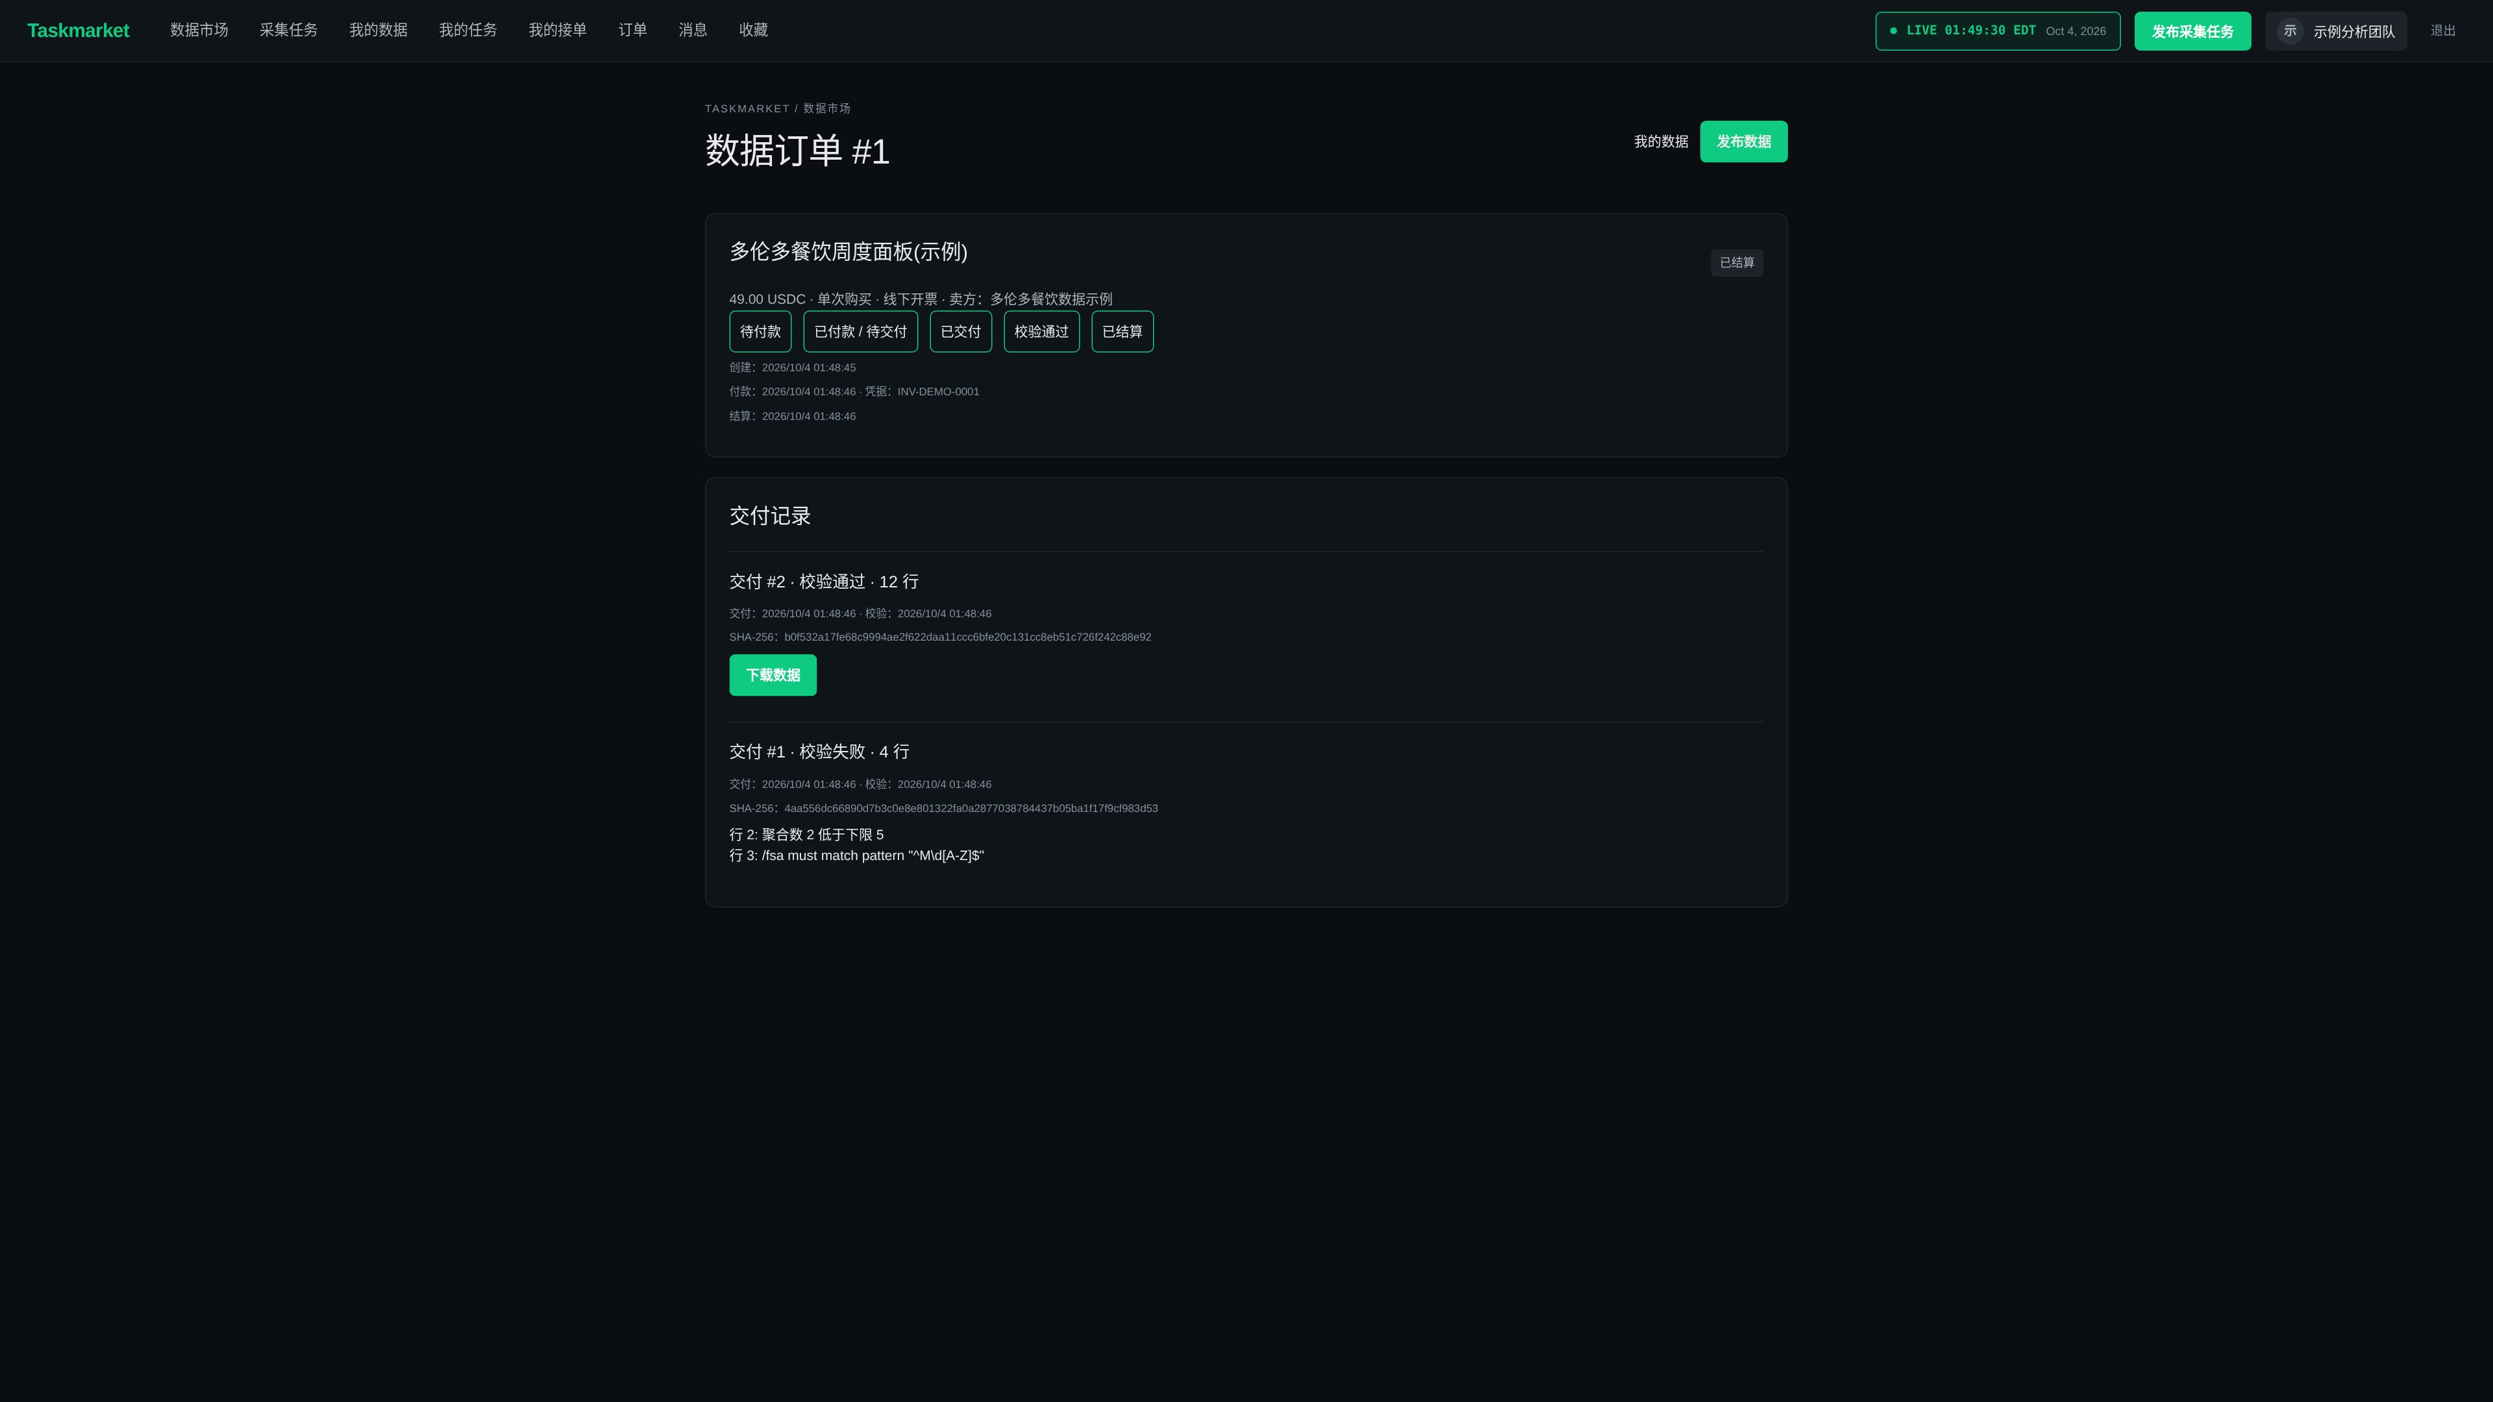This screenshot has width=2493, height=1402.
Task: Go to 采集任务 in navigation
Action: pyautogui.click(x=288, y=30)
